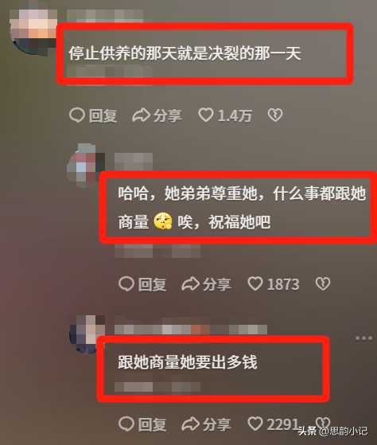Click reply bubble icon under the last comment
This screenshot has height=445, width=377.
(x=126, y=424)
